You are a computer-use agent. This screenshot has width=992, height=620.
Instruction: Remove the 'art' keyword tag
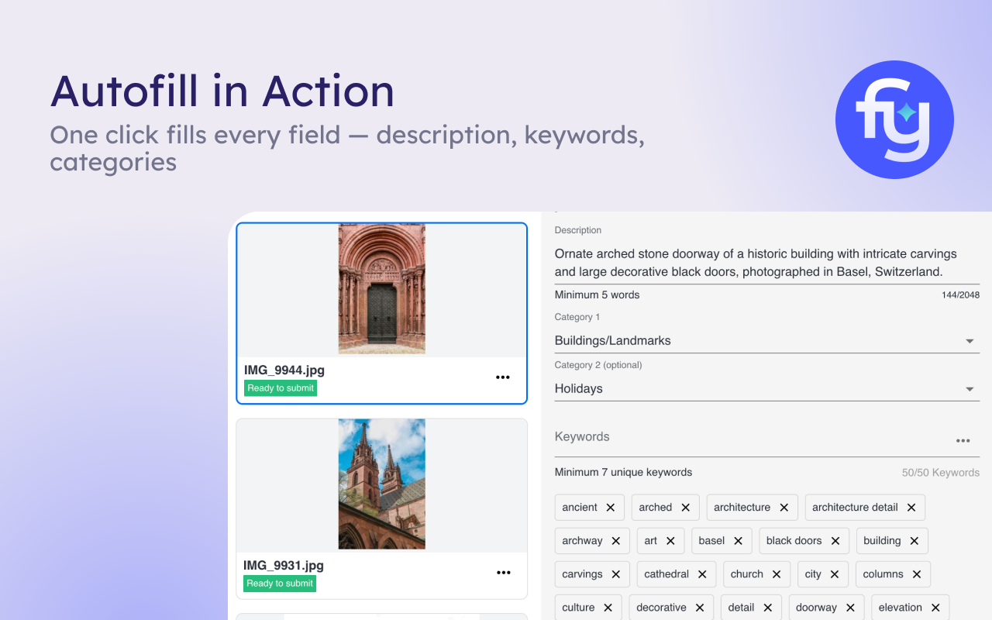coord(670,541)
